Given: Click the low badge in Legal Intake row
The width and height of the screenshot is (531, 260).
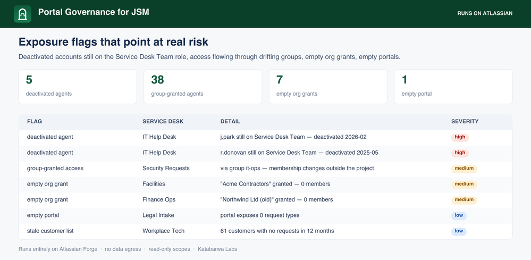Looking at the screenshot, I should point(459,215).
